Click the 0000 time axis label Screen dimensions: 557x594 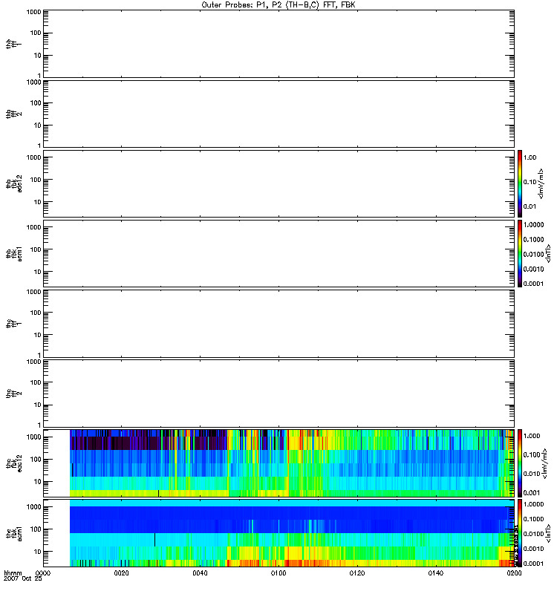point(43,572)
